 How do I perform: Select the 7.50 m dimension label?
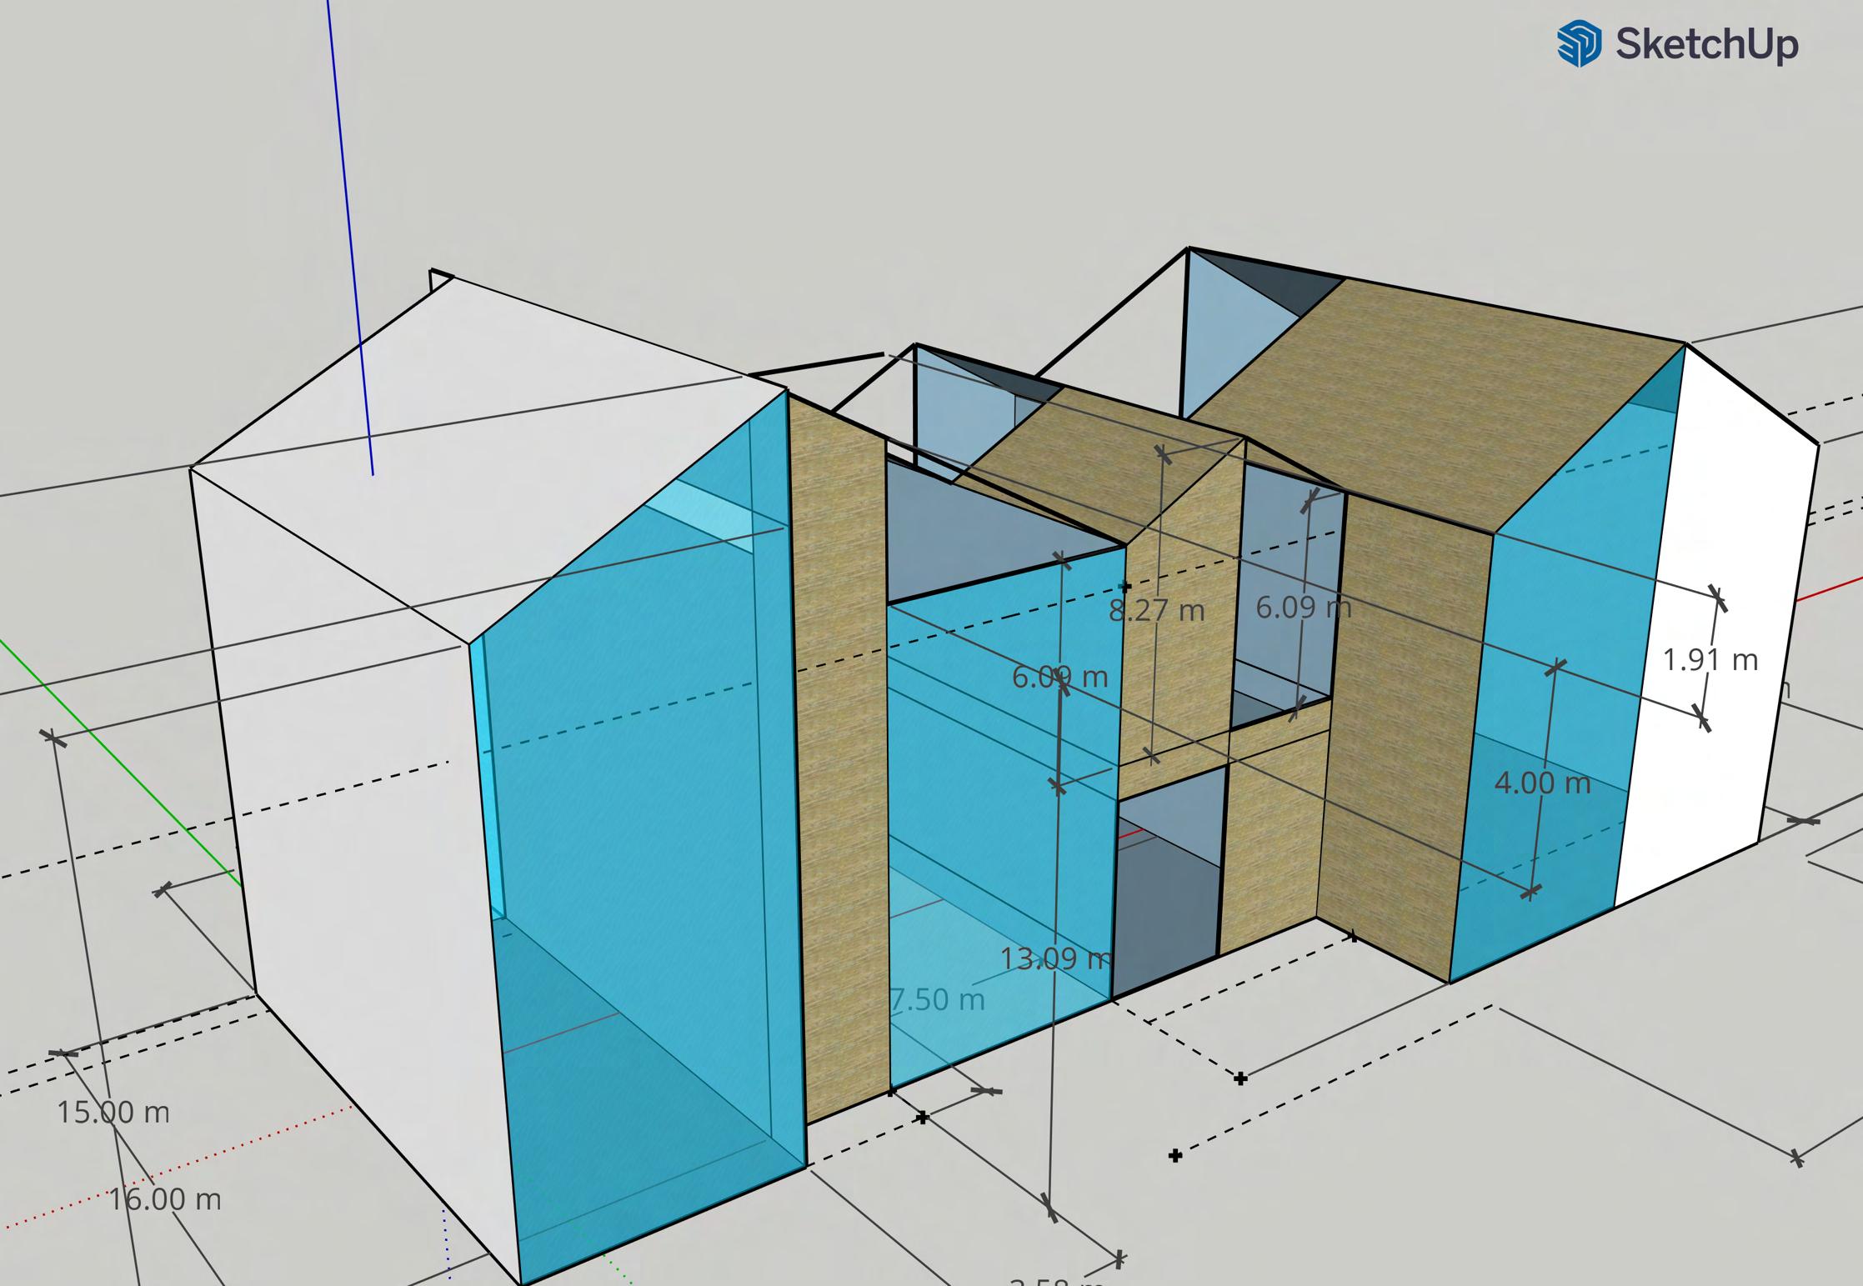tap(936, 999)
